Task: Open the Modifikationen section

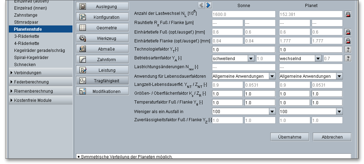Action: pyautogui.click(x=102, y=91)
